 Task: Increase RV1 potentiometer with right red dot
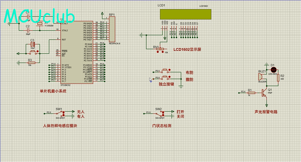(163, 52)
